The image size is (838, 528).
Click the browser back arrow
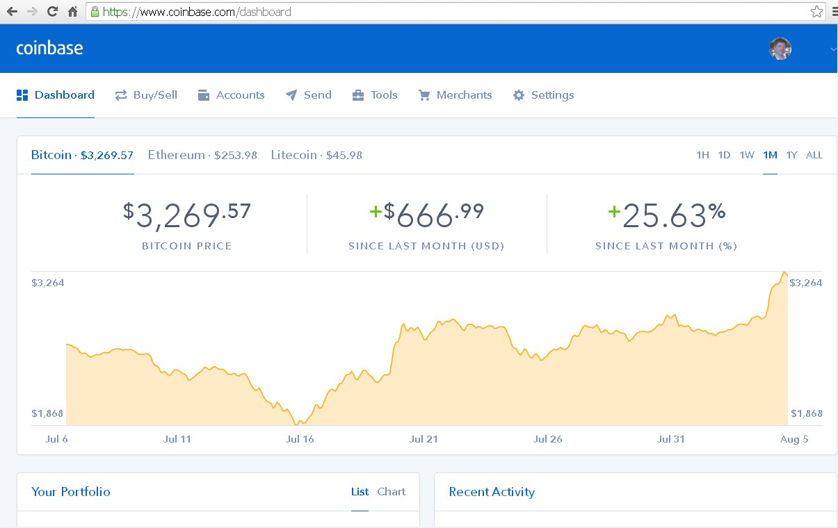tap(12, 12)
